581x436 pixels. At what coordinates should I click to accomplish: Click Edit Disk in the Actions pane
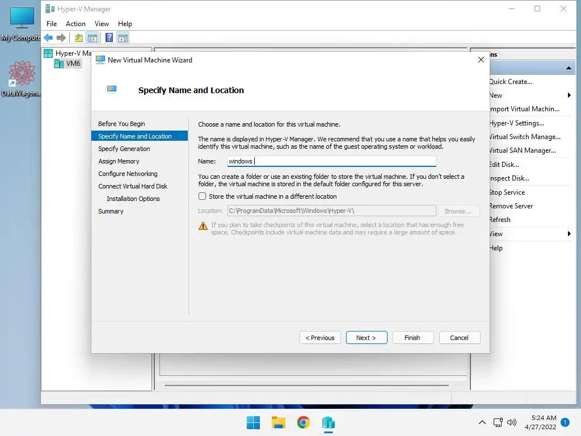[504, 165]
